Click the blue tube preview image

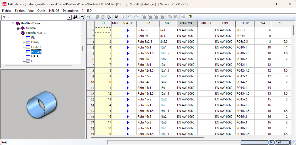(42, 105)
